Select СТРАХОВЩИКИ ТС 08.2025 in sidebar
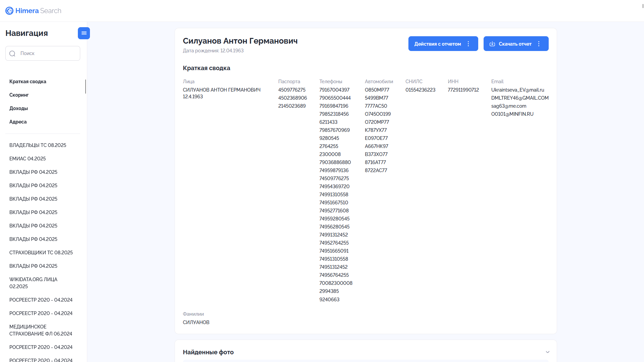Screen dimensions: 644x362 tap(41, 253)
